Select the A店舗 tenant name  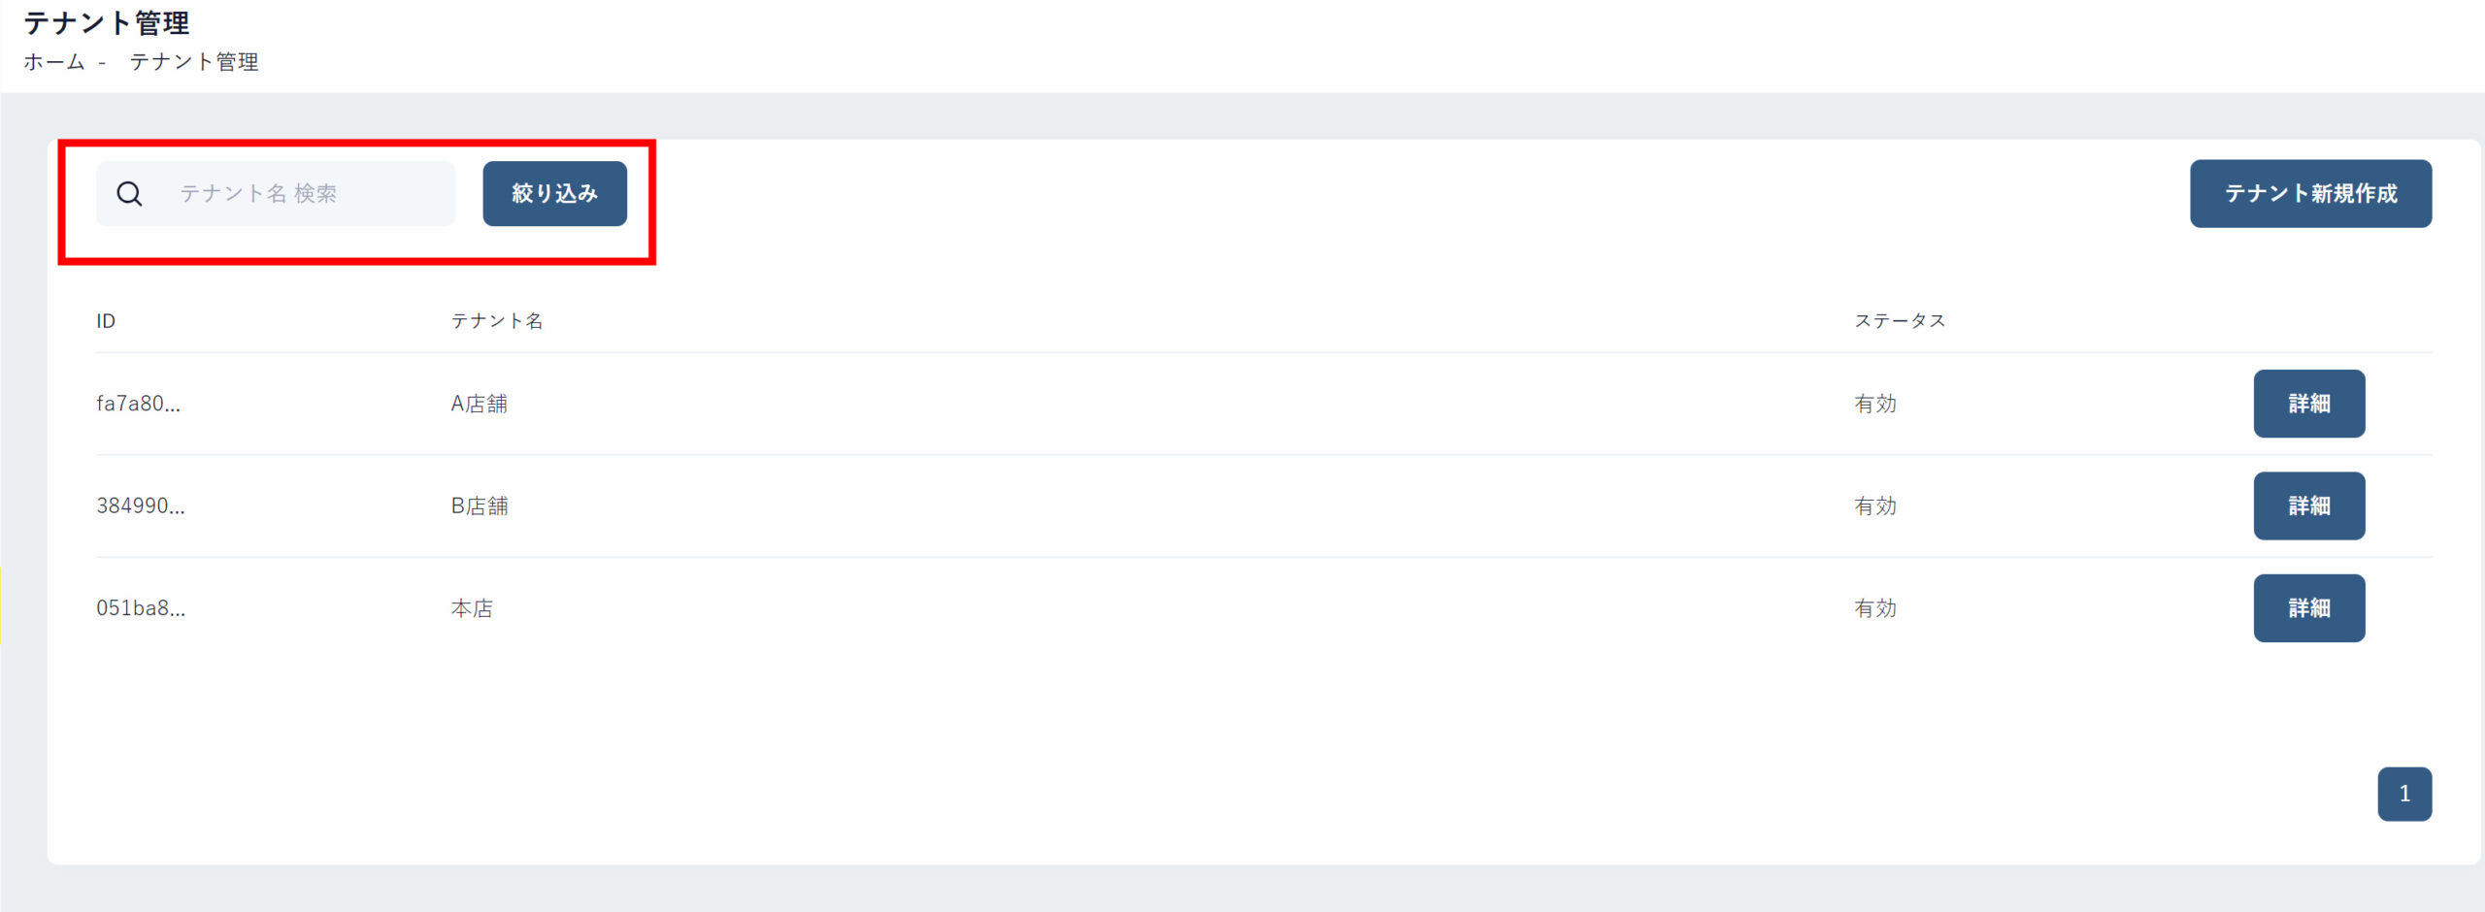point(480,404)
